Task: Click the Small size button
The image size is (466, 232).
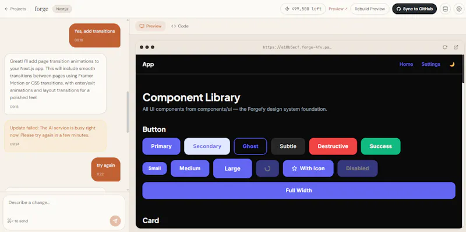Action: coord(154,168)
